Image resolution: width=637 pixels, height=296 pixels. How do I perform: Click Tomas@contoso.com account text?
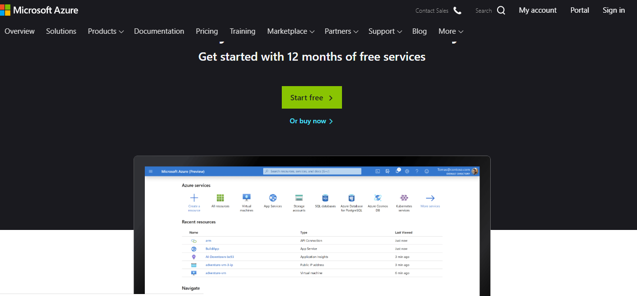[x=454, y=169]
